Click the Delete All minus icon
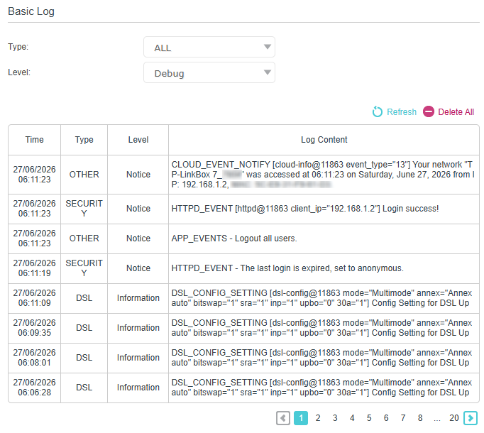Viewport: 484px width, 433px height. (429, 111)
